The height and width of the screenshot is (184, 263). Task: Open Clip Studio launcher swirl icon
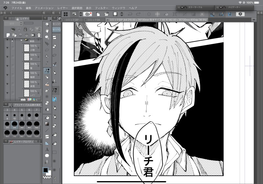[x=87, y=14]
